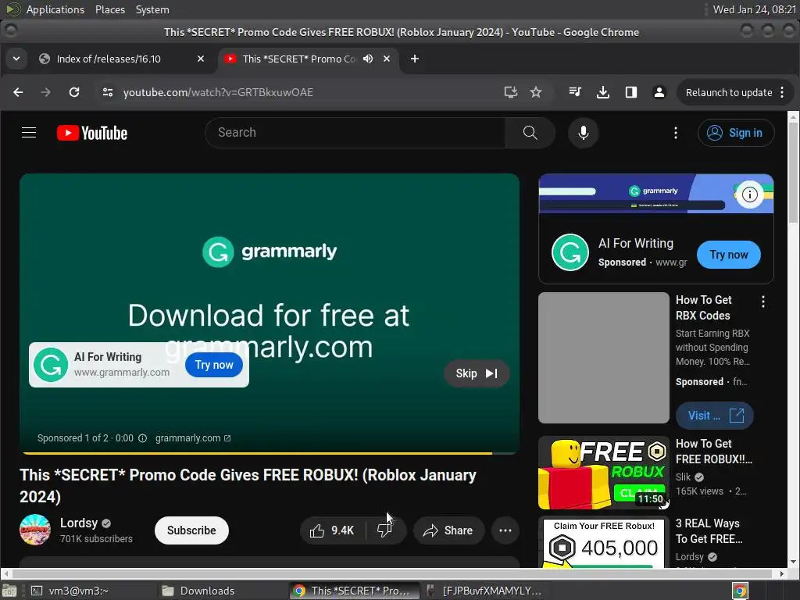
Task: Subscribe to Lordsy
Action: (x=191, y=530)
